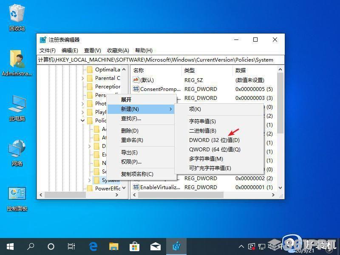
Task: Open the 文件(F) menu
Action: click(x=48, y=51)
